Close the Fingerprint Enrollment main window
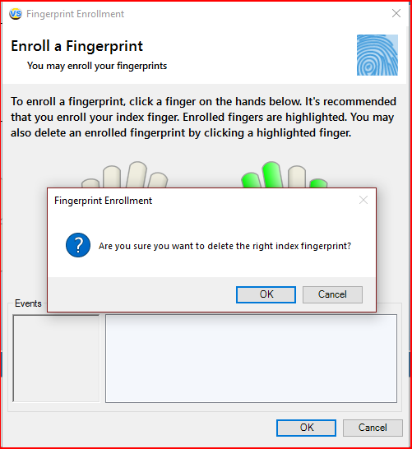This screenshot has height=449, width=412. point(396,13)
